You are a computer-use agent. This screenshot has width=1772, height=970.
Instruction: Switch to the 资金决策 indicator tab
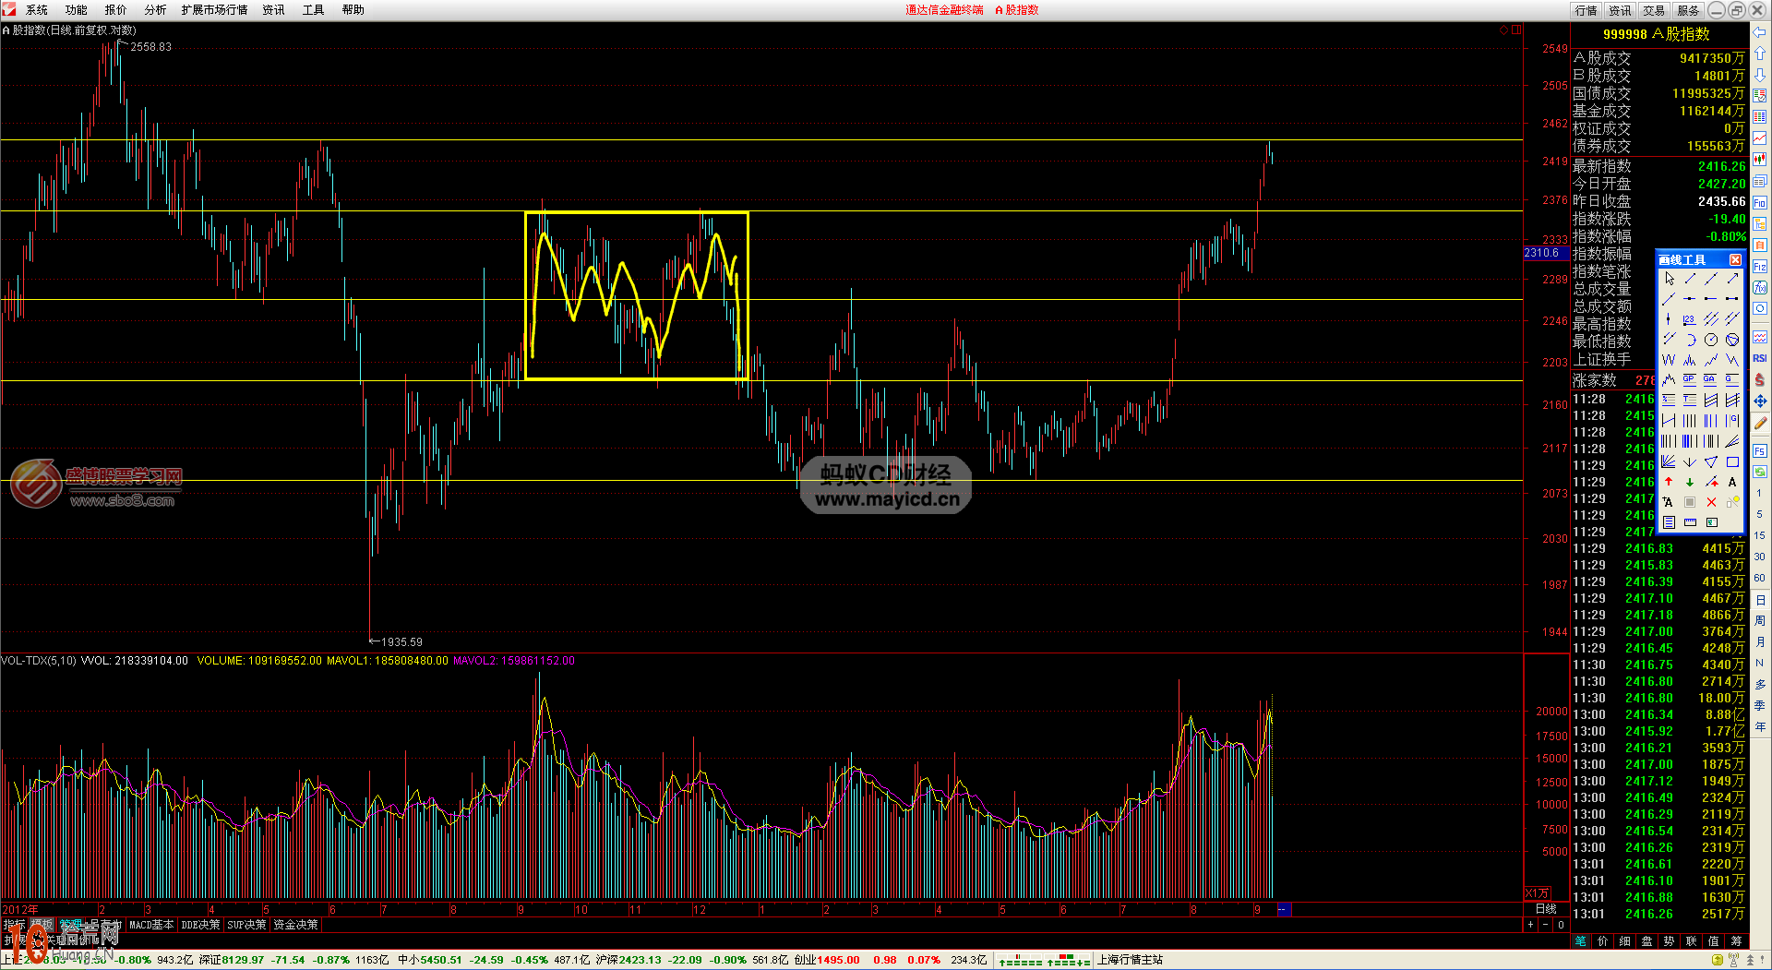(295, 925)
